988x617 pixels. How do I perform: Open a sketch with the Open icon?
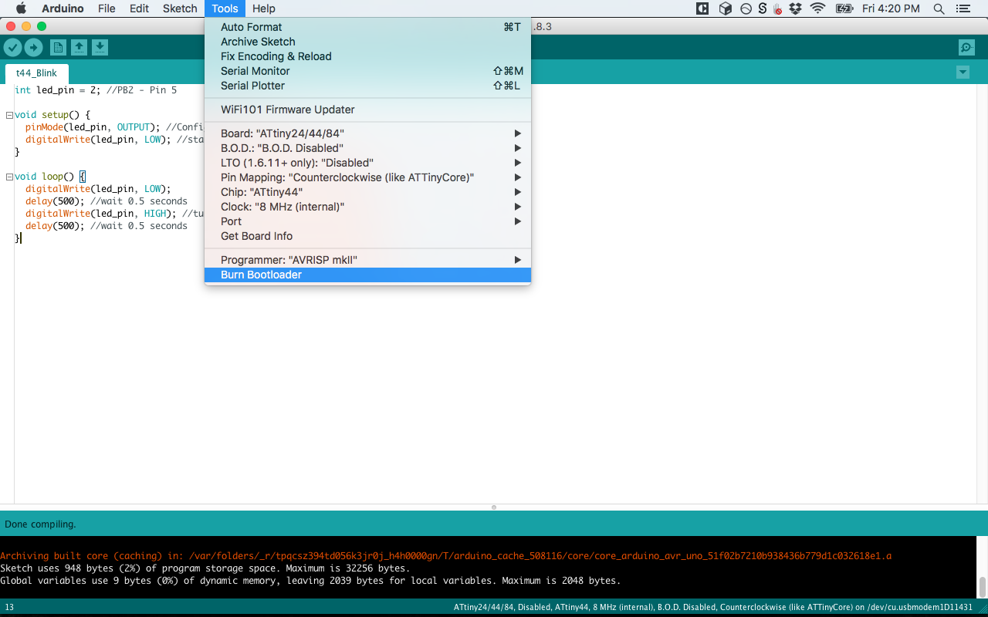[79, 48]
